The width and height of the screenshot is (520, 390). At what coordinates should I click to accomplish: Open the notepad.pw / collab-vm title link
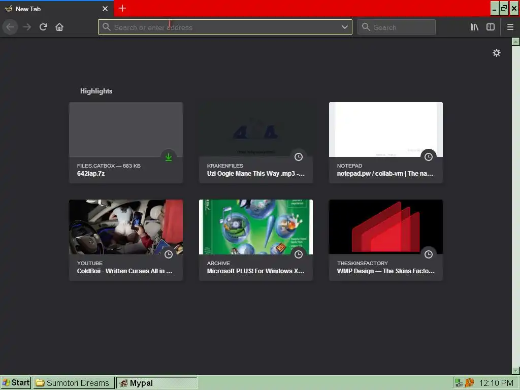point(385,174)
